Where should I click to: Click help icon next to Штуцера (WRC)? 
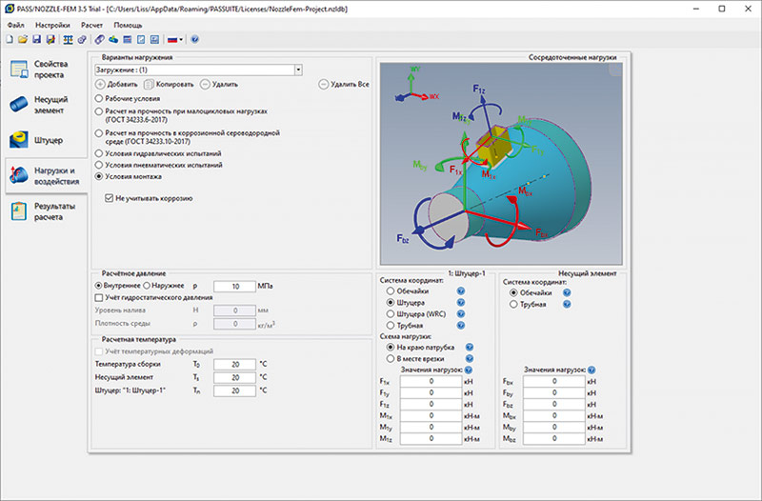tap(461, 314)
